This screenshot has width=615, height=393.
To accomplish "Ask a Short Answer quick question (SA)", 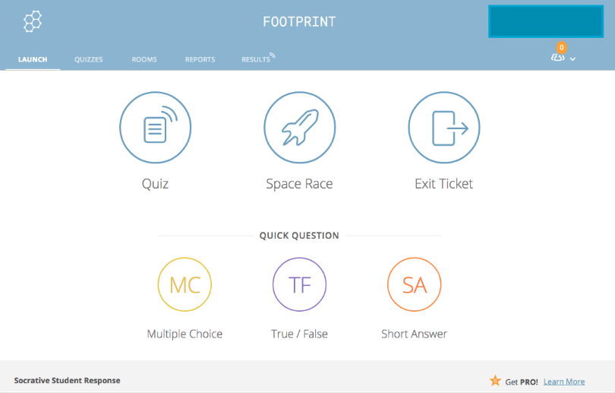I will tap(414, 285).
